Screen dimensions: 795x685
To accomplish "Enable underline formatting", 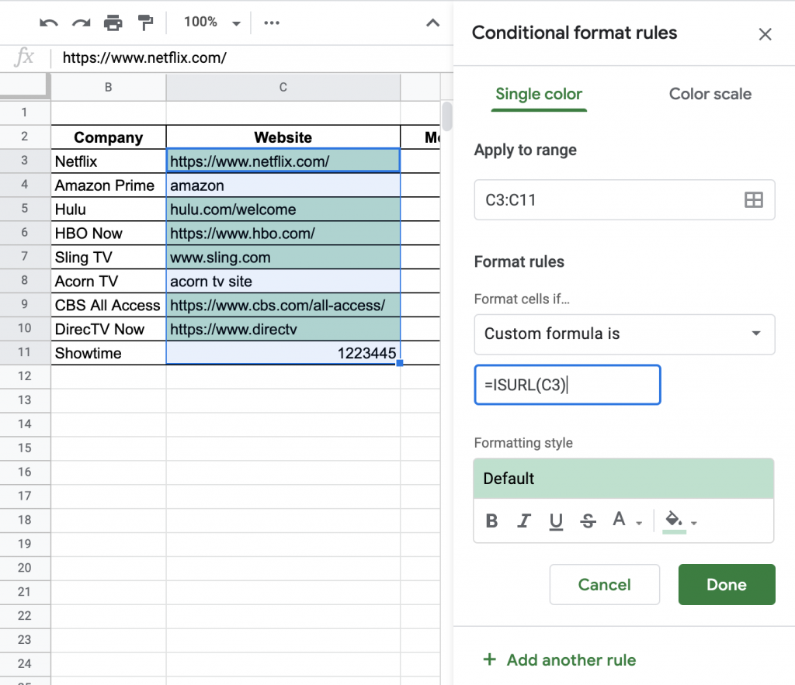I will tap(555, 521).
